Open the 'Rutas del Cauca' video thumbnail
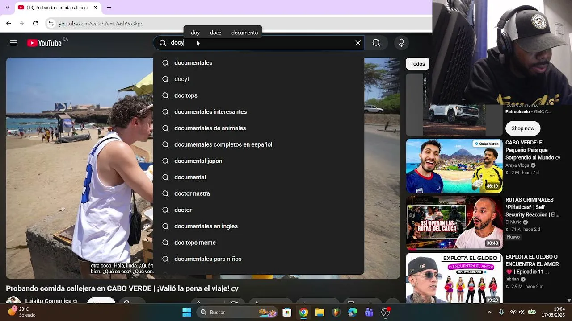 454,222
